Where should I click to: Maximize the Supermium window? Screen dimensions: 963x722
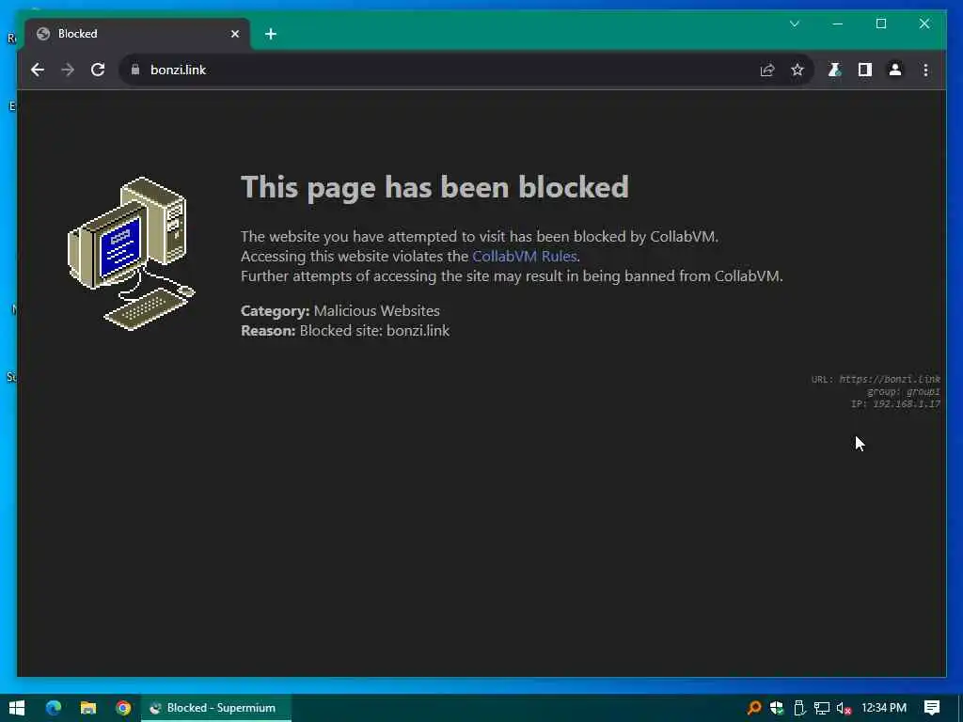coord(880,24)
